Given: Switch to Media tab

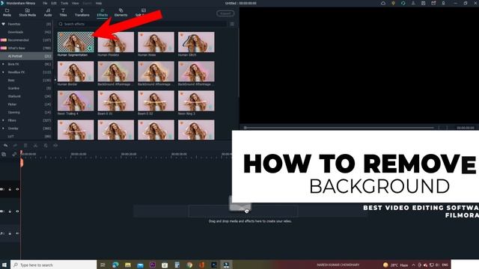Looking at the screenshot, I should [x=7, y=13].
